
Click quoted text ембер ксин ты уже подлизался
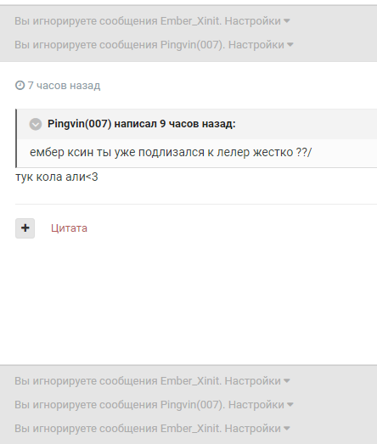[x=171, y=152]
